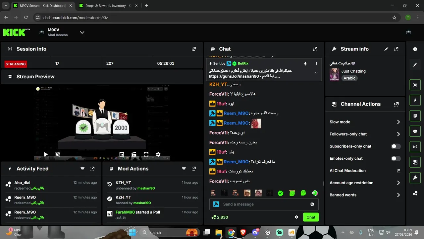This screenshot has width=424, height=239.
Task: Expand the M90V channel selector chevron
Action: point(82,32)
